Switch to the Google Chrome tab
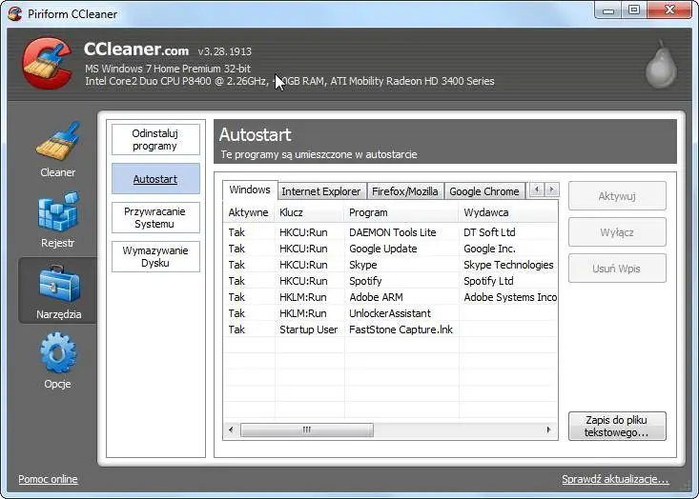 coord(483,191)
